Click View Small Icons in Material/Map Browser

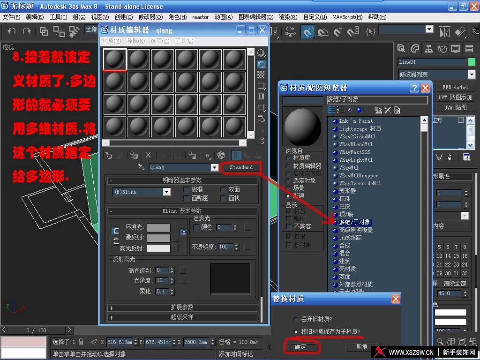[x=350, y=110]
